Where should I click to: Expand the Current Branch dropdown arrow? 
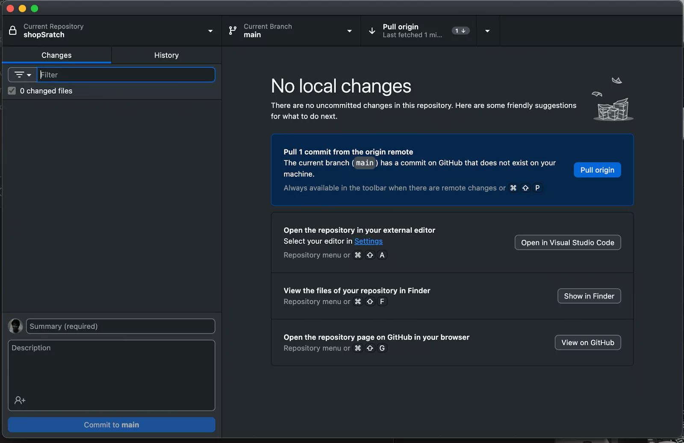coord(349,31)
